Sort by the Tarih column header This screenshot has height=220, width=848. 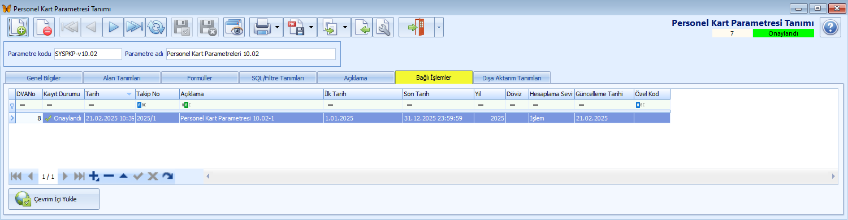coord(109,93)
